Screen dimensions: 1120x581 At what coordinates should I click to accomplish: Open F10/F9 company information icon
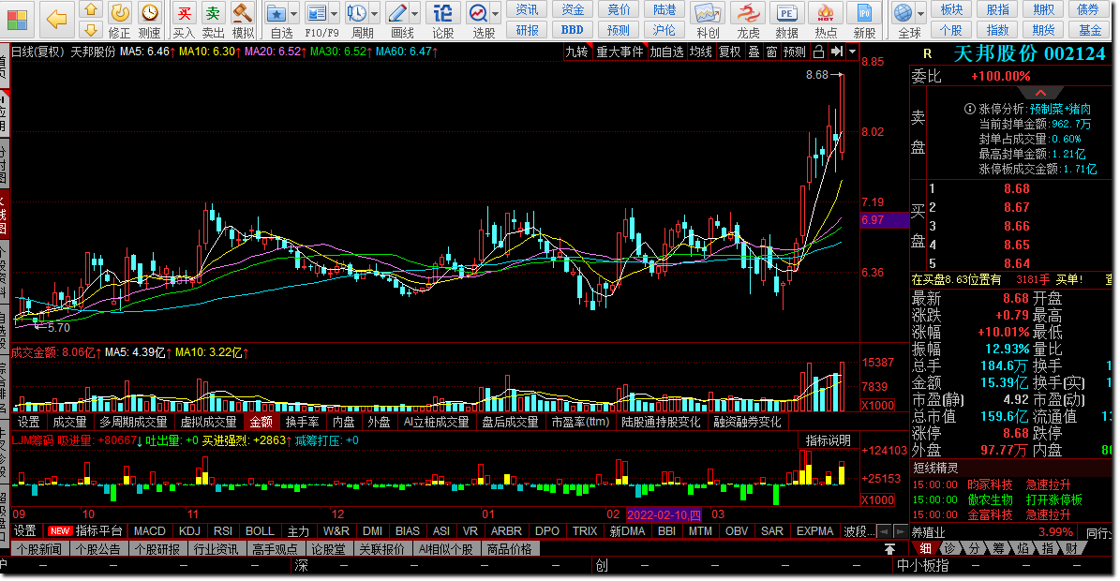tap(317, 20)
